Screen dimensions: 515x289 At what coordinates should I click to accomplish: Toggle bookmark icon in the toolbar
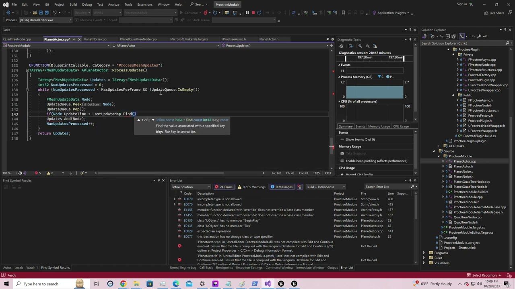343,12
